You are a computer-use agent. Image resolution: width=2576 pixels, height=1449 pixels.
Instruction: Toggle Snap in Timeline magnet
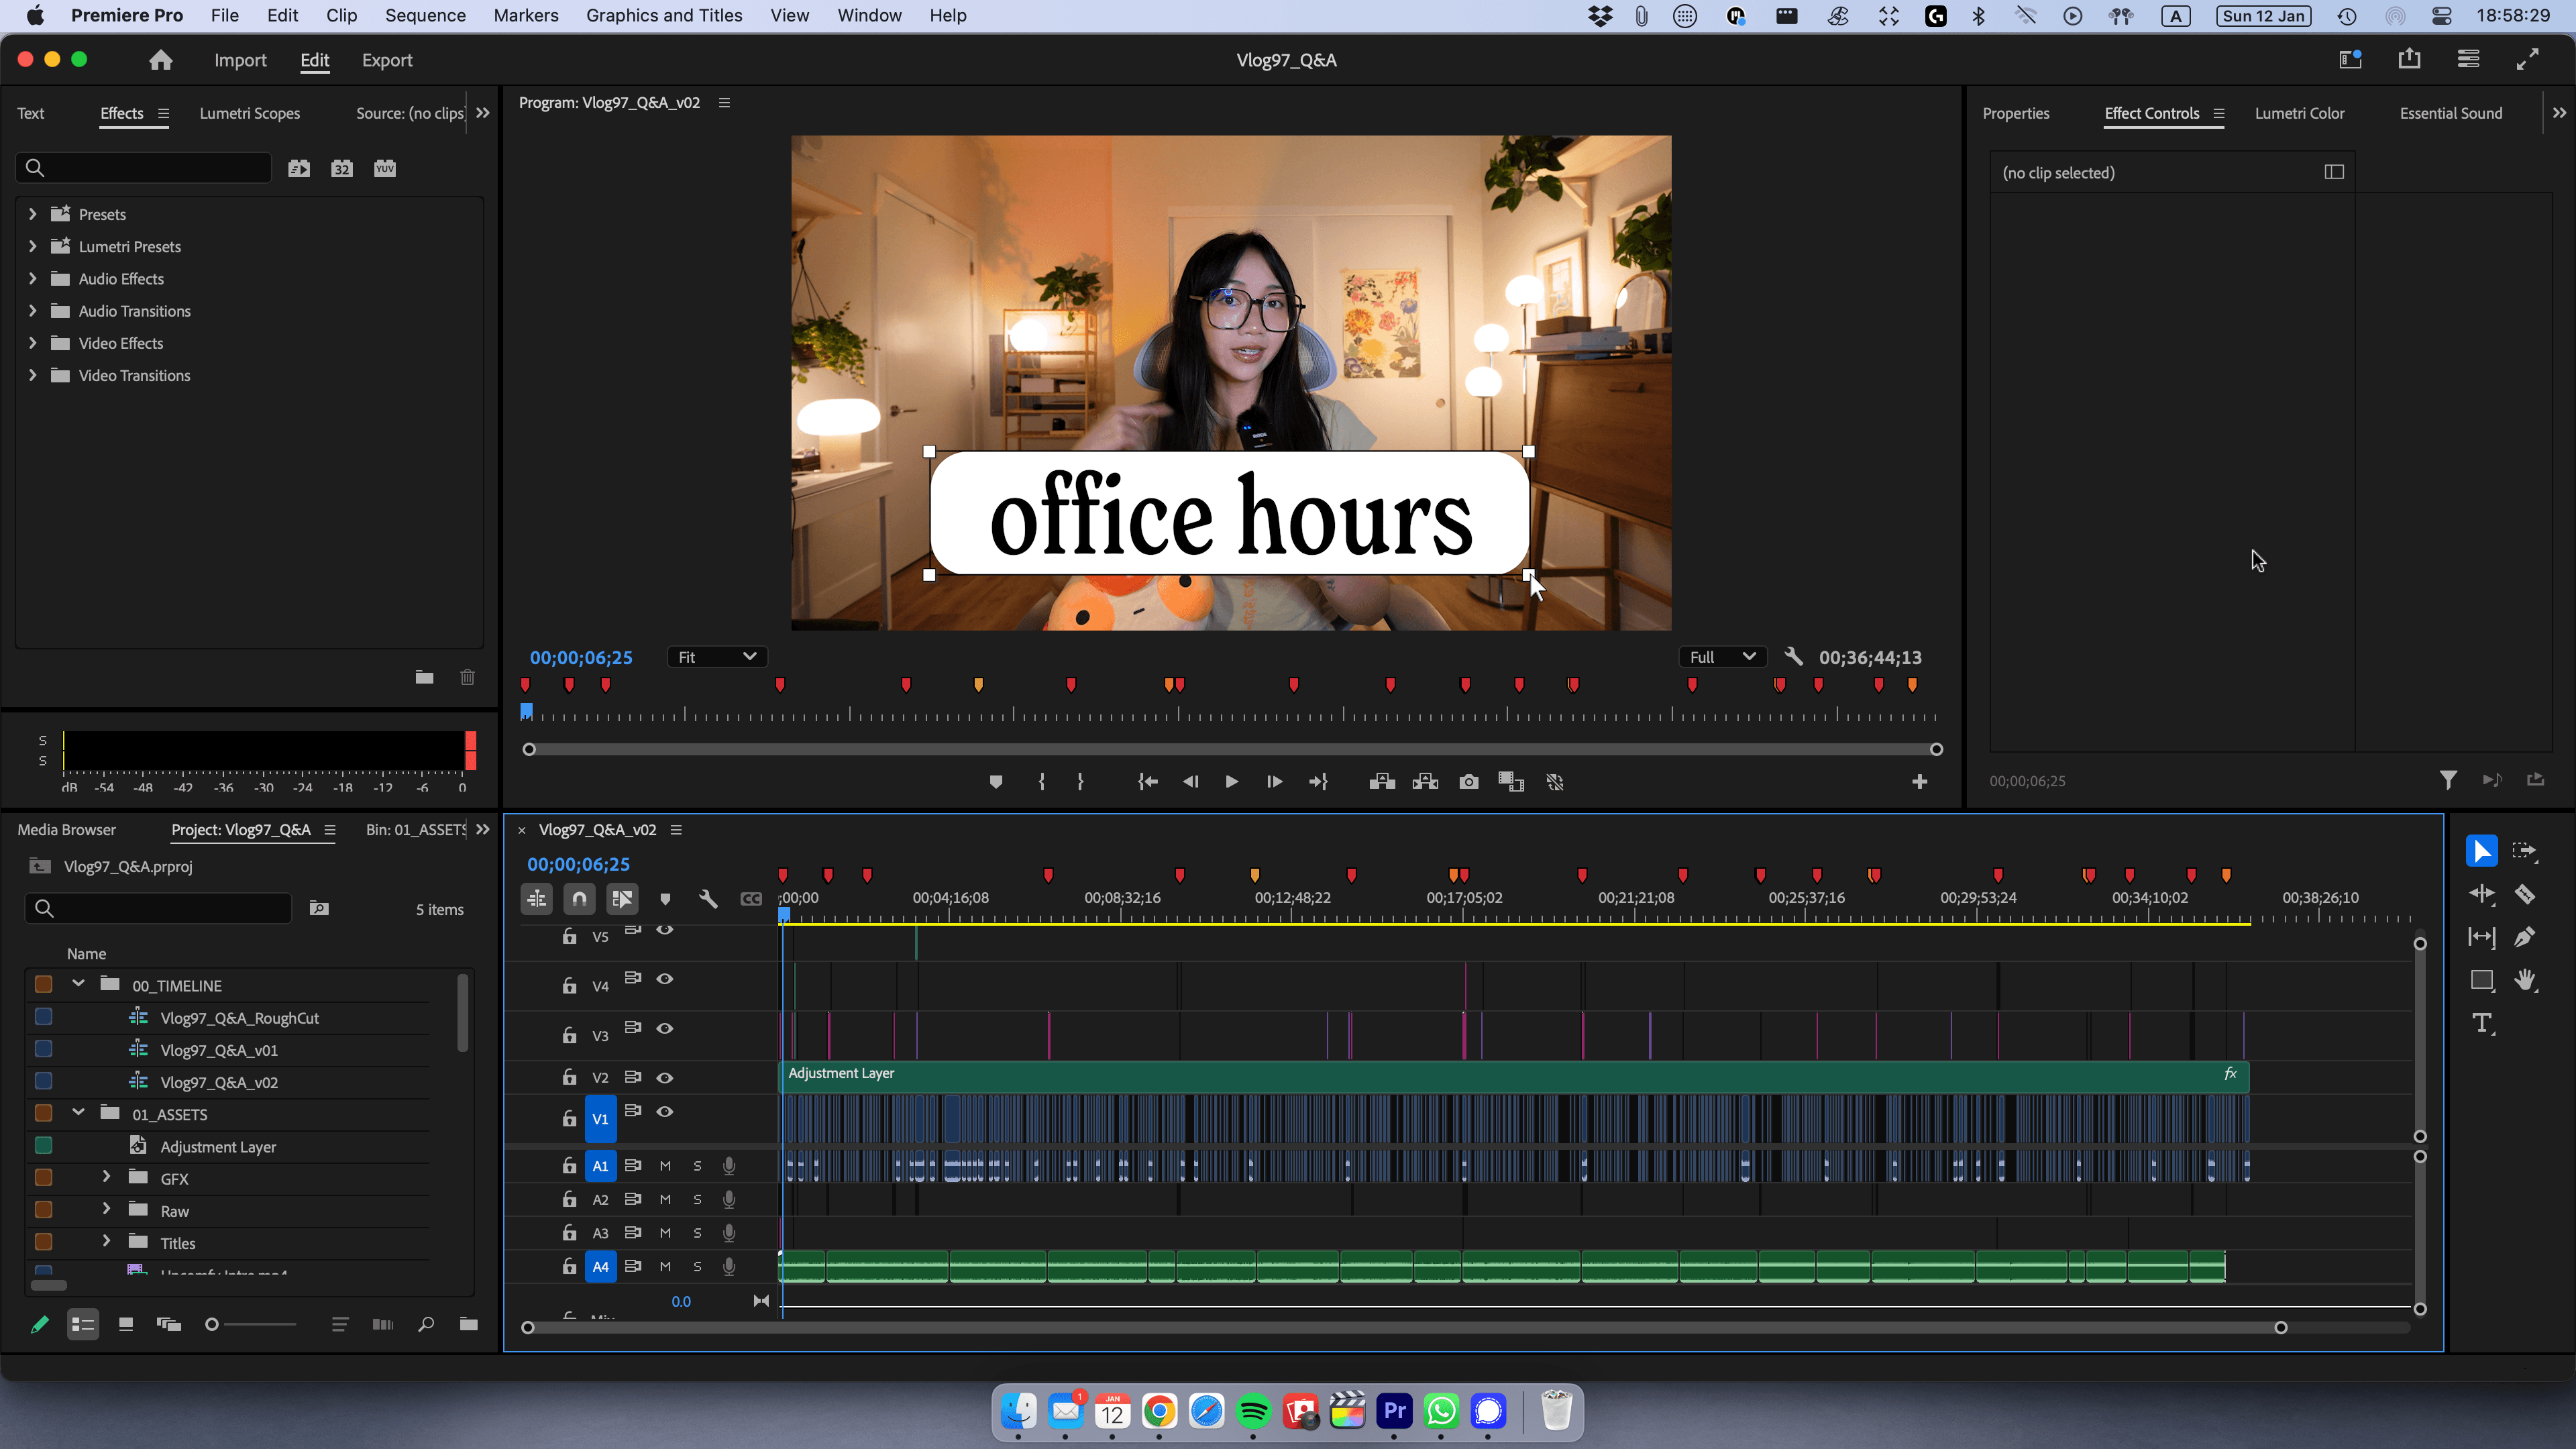579,899
